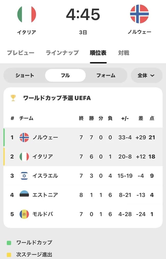Click the Norway flag in the standings table
Viewport: 166px width, 259px height.
24,137
